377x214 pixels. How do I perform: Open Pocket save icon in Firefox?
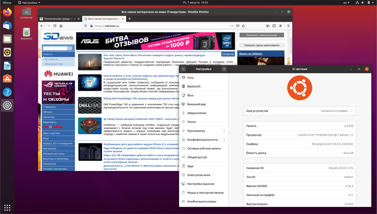pos(238,26)
